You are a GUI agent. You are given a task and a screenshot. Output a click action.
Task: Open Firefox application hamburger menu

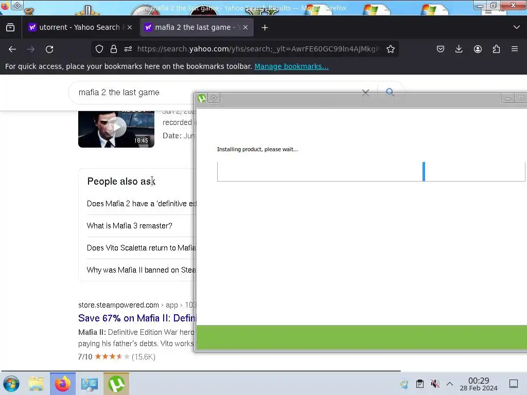pyautogui.click(x=515, y=49)
